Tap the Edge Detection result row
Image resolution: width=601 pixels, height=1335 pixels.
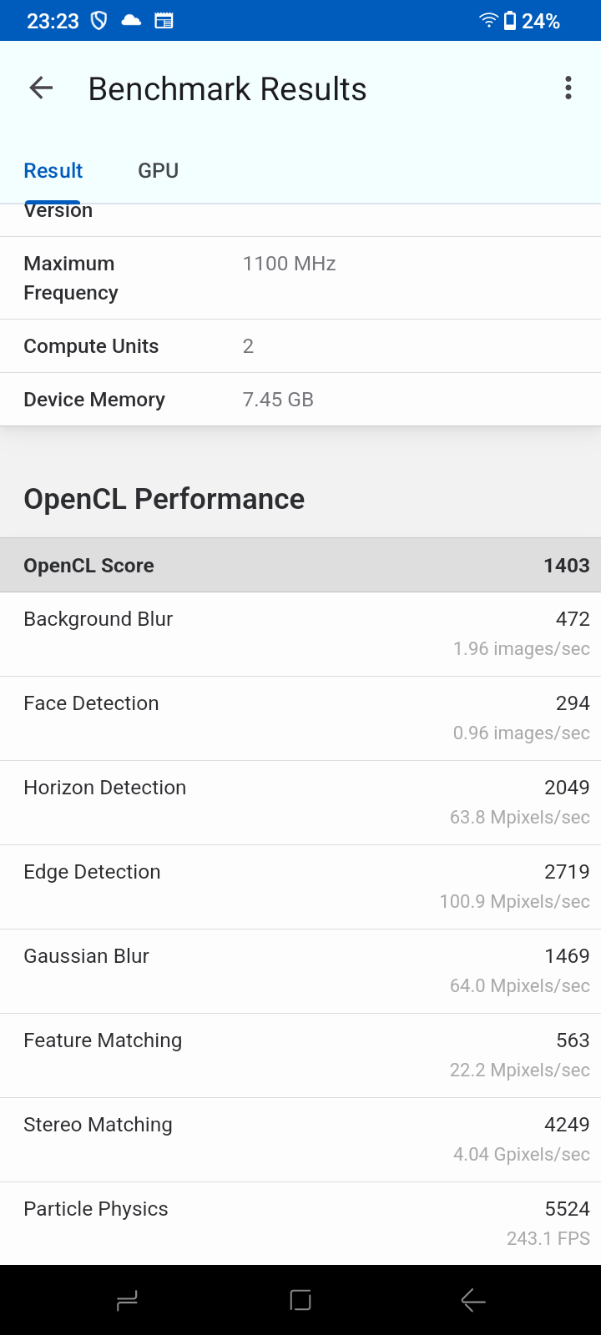coord(300,887)
